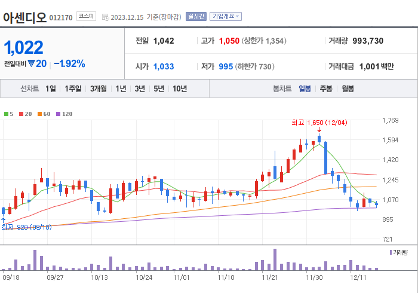Select the 1일 line chart tab

pos(51,88)
